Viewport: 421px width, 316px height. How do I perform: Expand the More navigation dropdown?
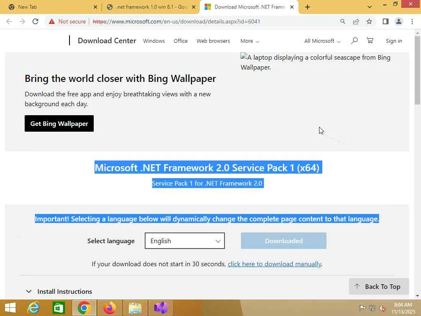250,41
